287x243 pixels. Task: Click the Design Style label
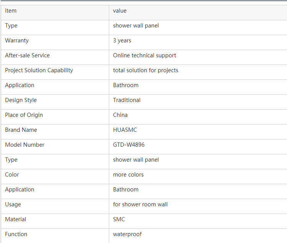tap(21, 100)
